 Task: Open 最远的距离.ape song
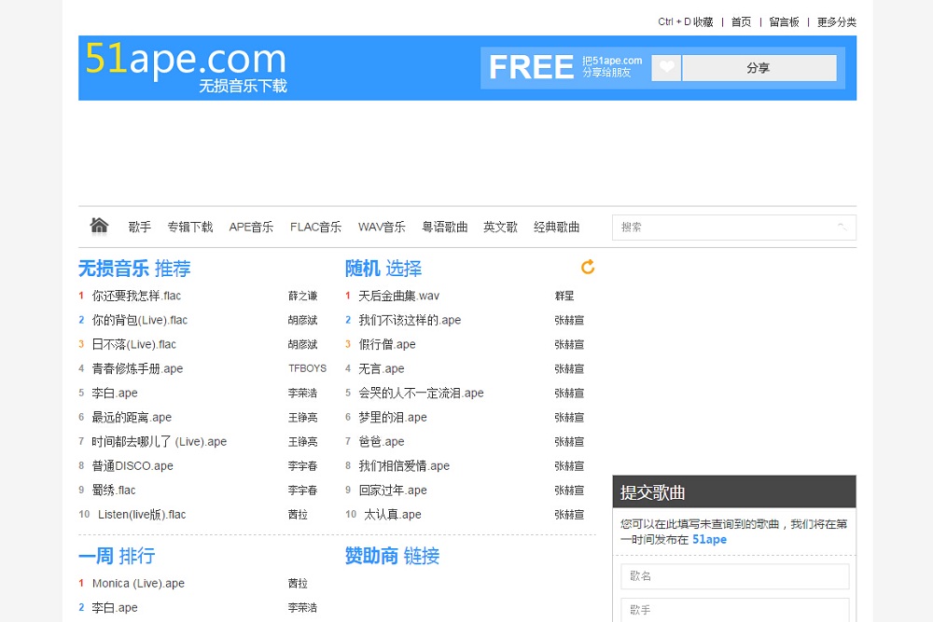pos(132,418)
